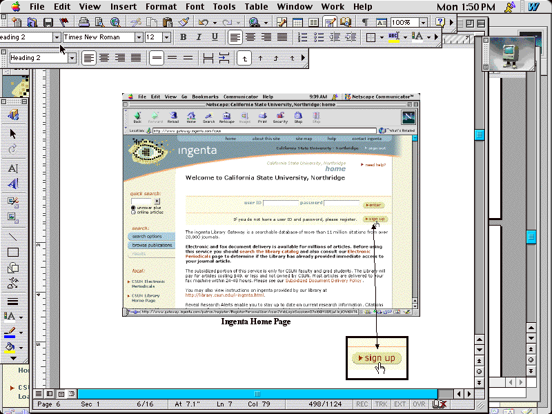552x414 pixels.
Task: Open Print Preview from the toolbar
Action: [99, 22]
